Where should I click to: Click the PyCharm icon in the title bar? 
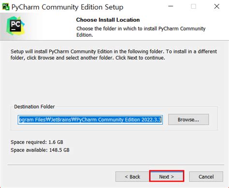point(6,7)
